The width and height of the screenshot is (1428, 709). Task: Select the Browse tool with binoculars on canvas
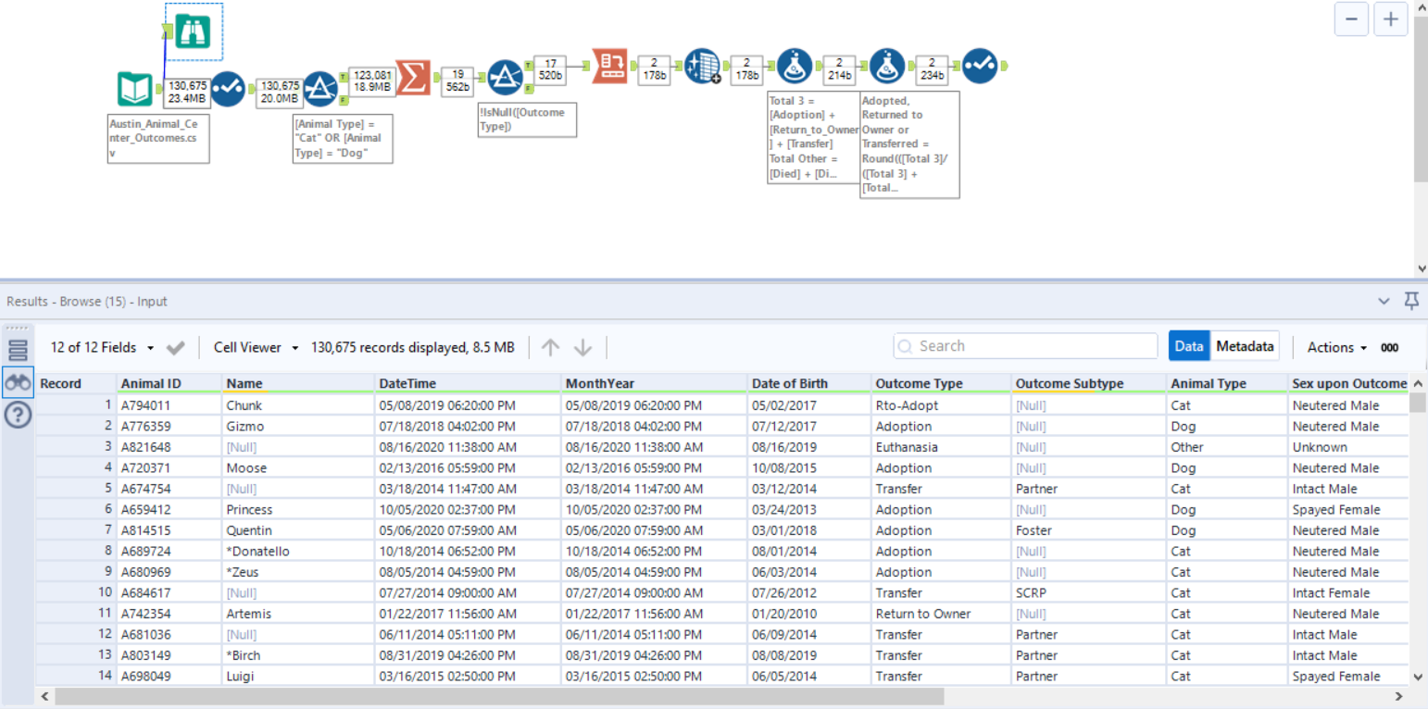point(194,31)
